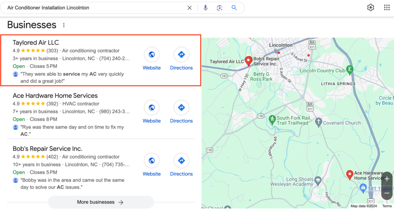Click the Taylored Air LLC red map pin
Viewport: 394px width, 209px height.
click(x=248, y=61)
